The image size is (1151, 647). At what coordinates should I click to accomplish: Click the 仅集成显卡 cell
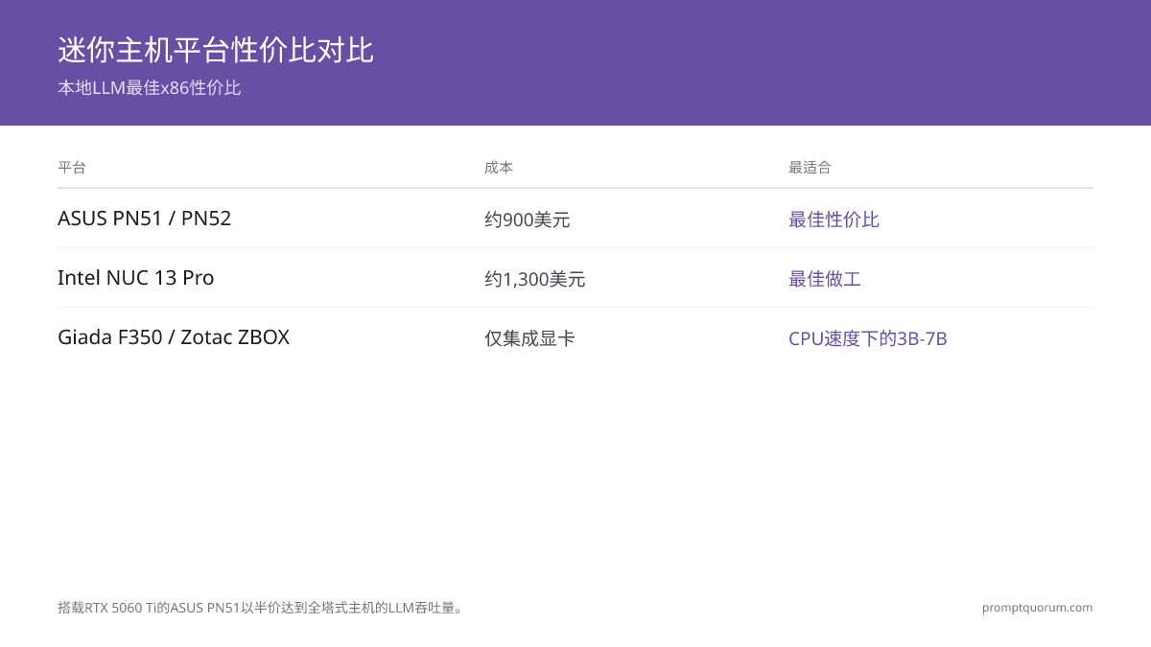(x=529, y=338)
